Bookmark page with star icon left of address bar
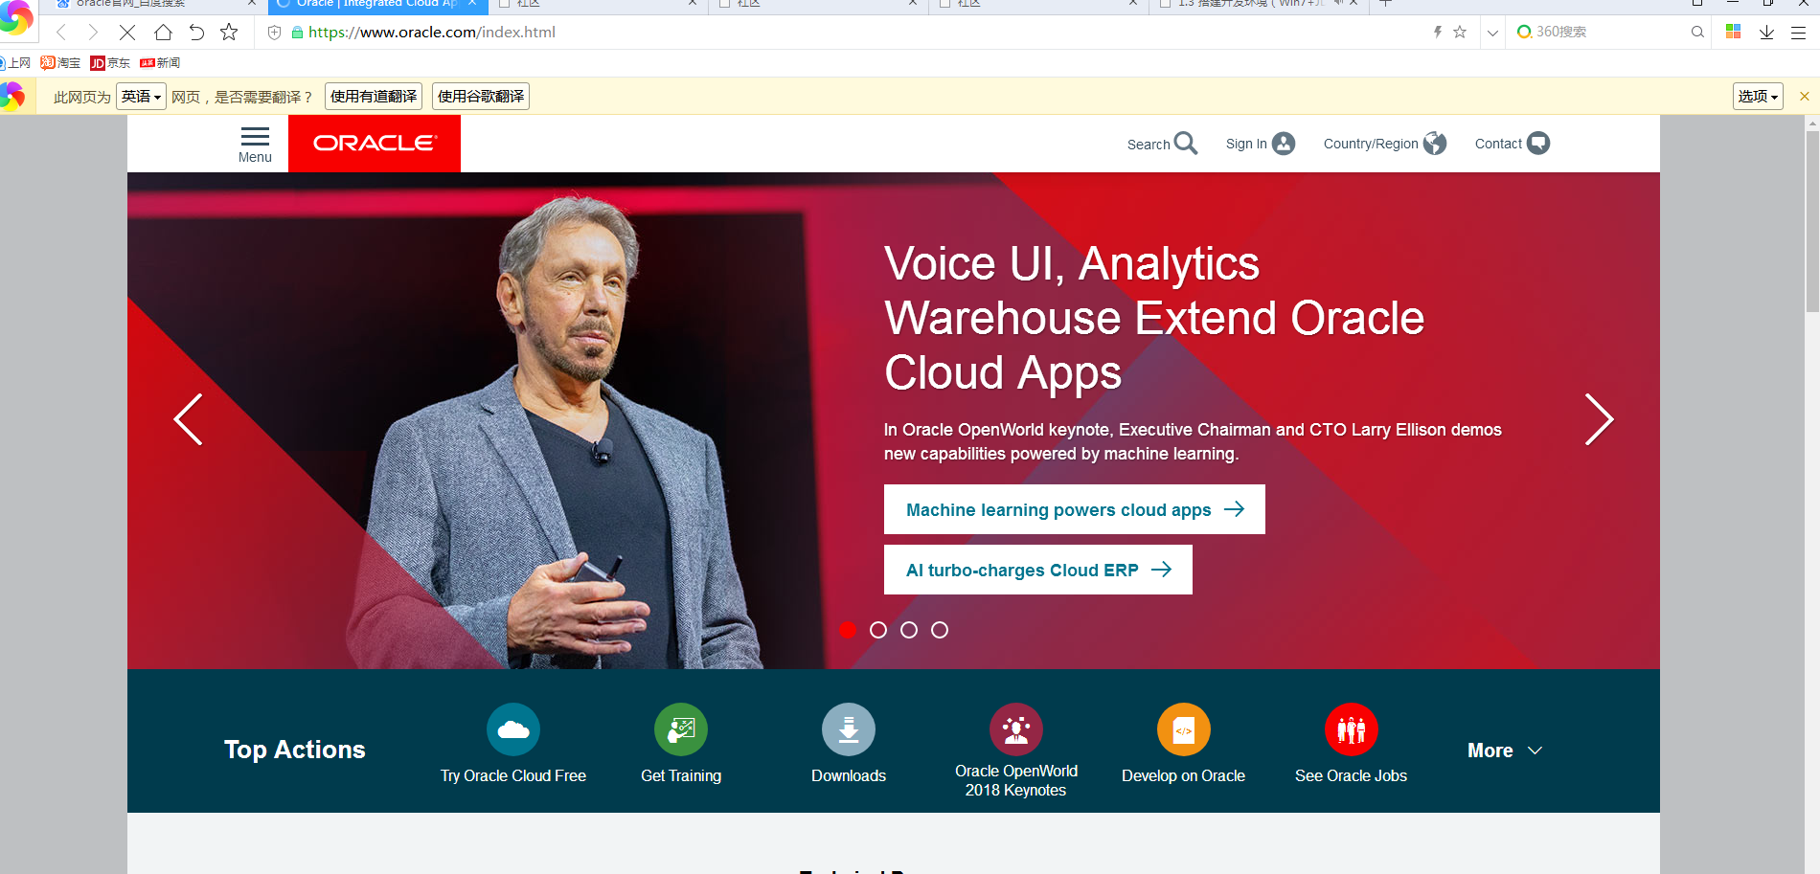The image size is (1820, 874). [x=229, y=33]
